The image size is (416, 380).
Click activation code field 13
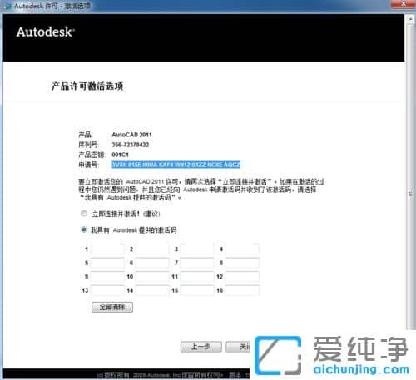(107, 290)
